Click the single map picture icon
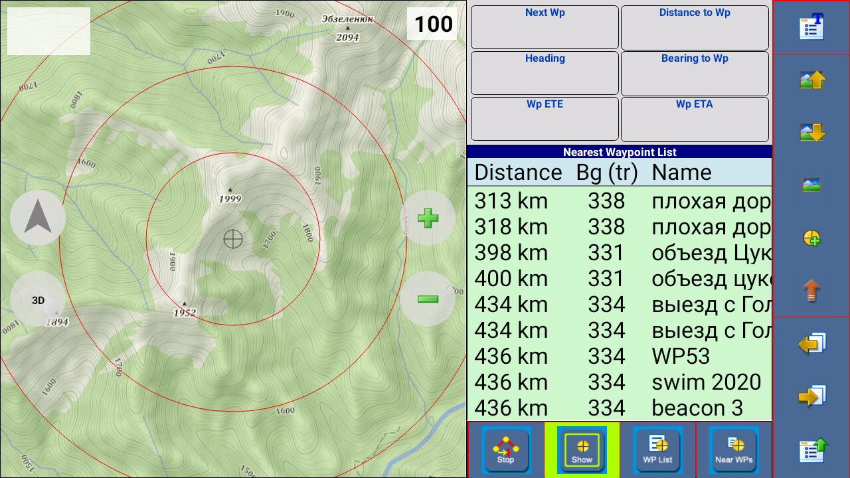850x478 pixels. coord(811,185)
